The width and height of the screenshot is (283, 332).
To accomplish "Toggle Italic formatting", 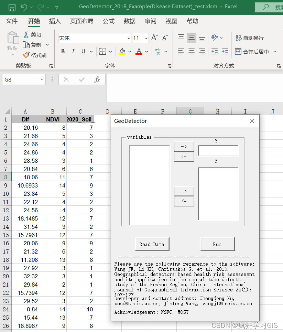I will pos(73,52).
